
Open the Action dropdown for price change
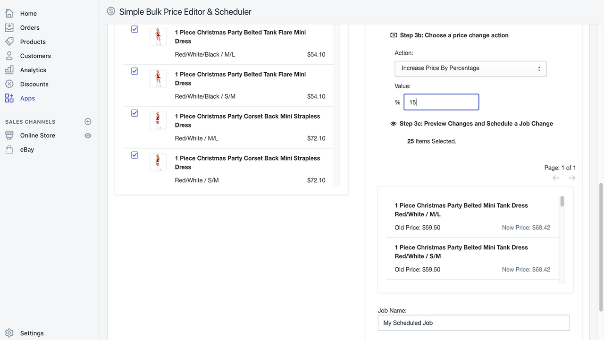coord(470,68)
